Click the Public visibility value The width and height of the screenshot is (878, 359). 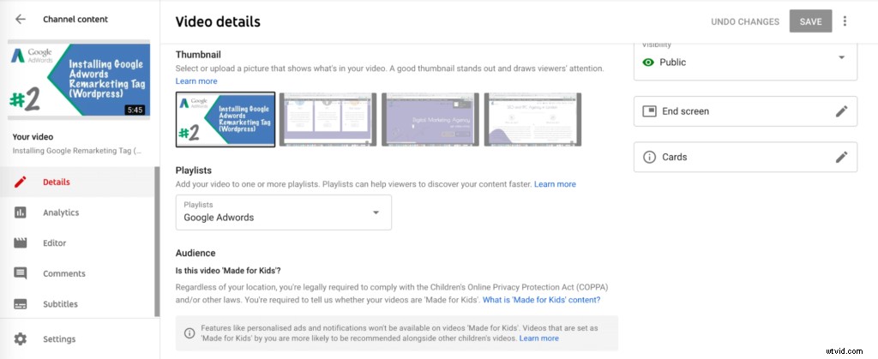coord(672,62)
